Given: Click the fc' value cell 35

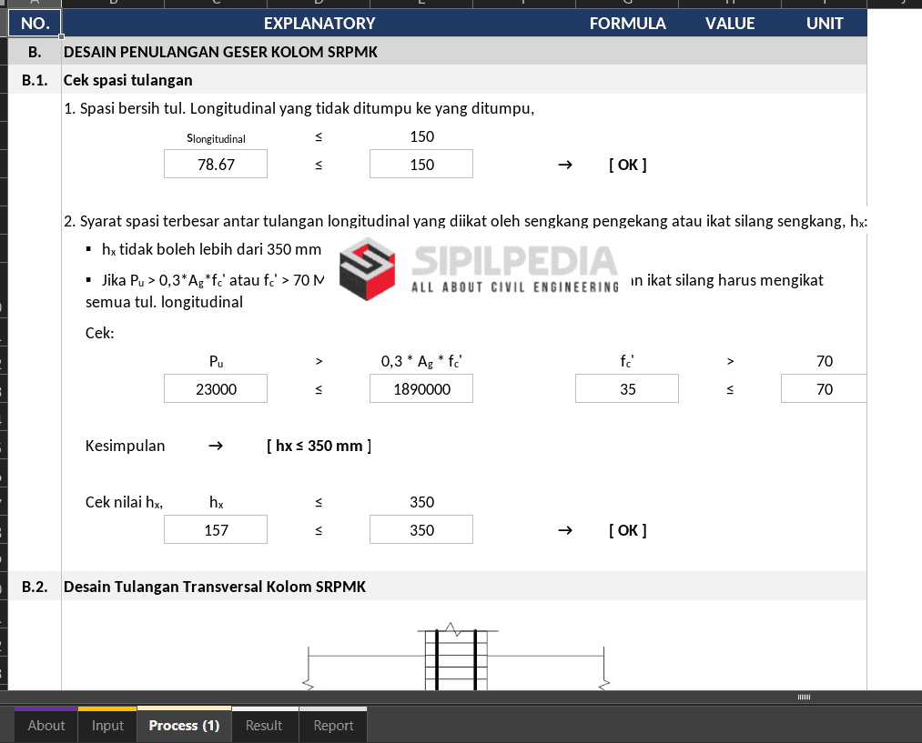Looking at the screenshot, I should [x=627, y=389].
